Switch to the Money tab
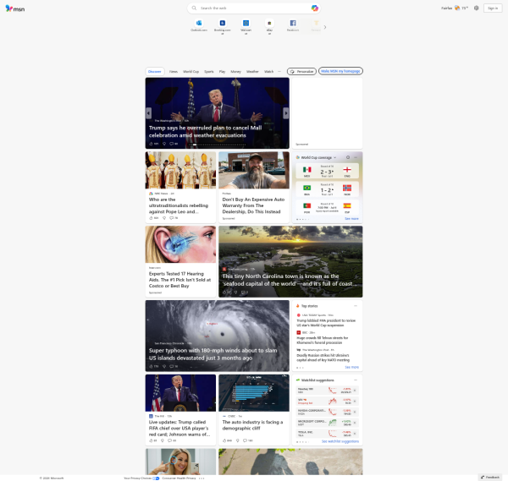This screenshot has width=508, height=481. [x=236, y=71]
